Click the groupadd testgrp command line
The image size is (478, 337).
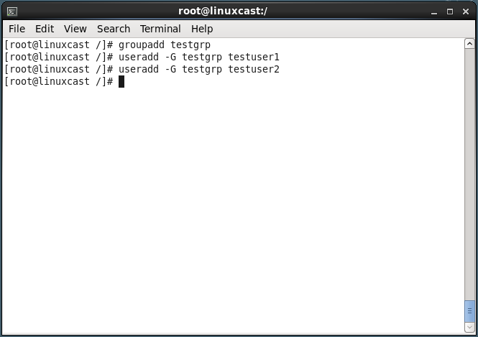click(x=107, y=45)
